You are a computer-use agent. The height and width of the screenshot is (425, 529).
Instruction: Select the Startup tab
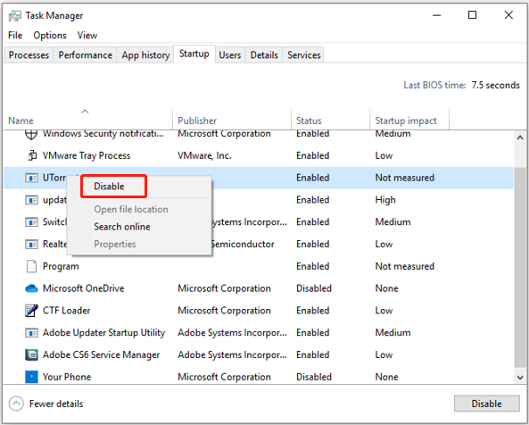(194, 54)
